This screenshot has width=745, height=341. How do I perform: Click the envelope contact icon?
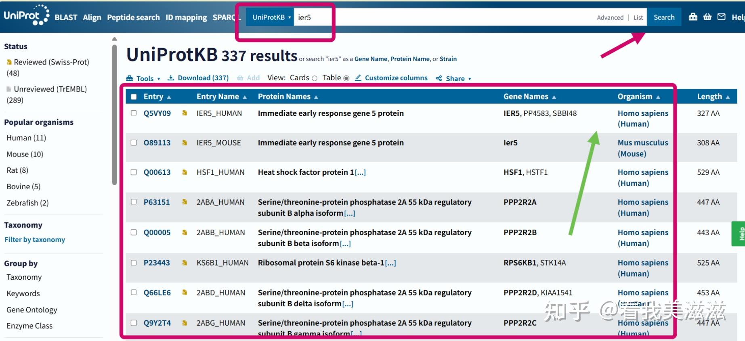click(x=721, y=17)
